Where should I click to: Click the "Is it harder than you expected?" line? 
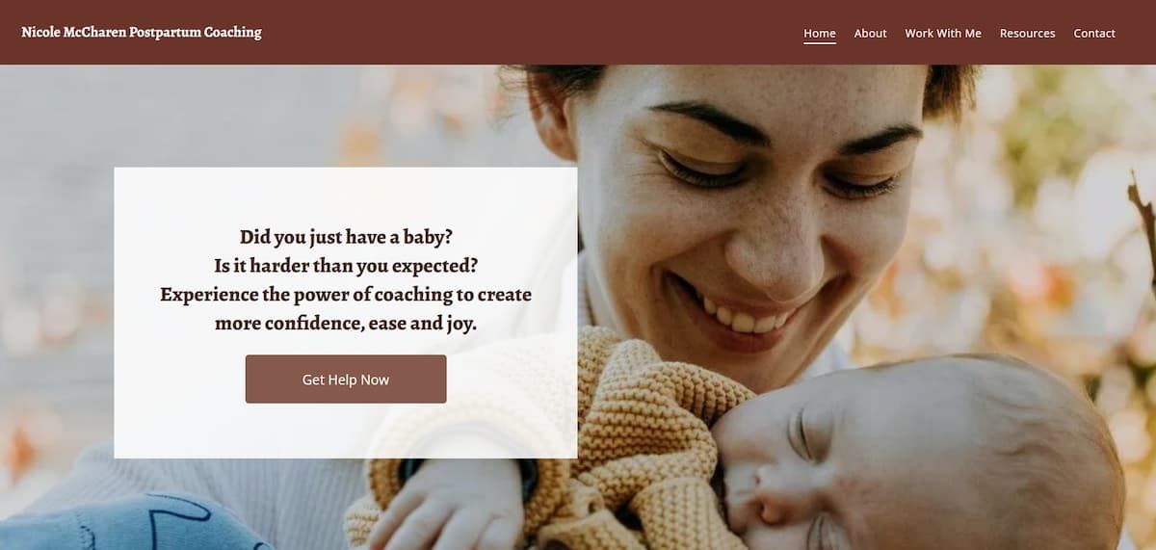point(346,265)
